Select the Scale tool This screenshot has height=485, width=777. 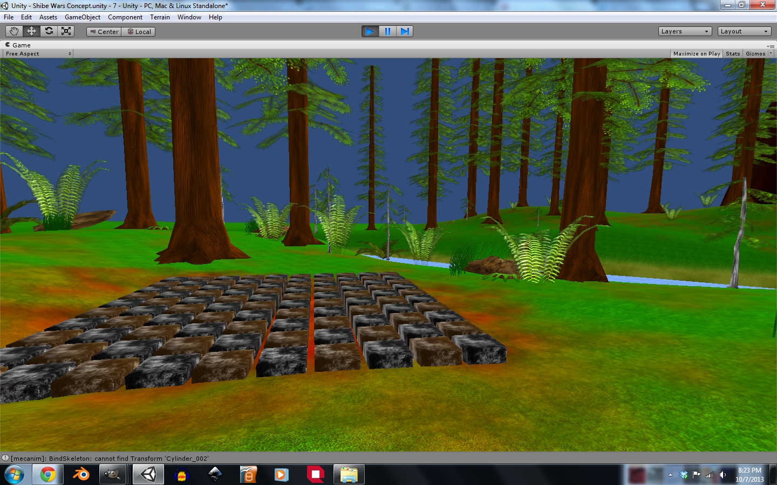tap(66, 31)
